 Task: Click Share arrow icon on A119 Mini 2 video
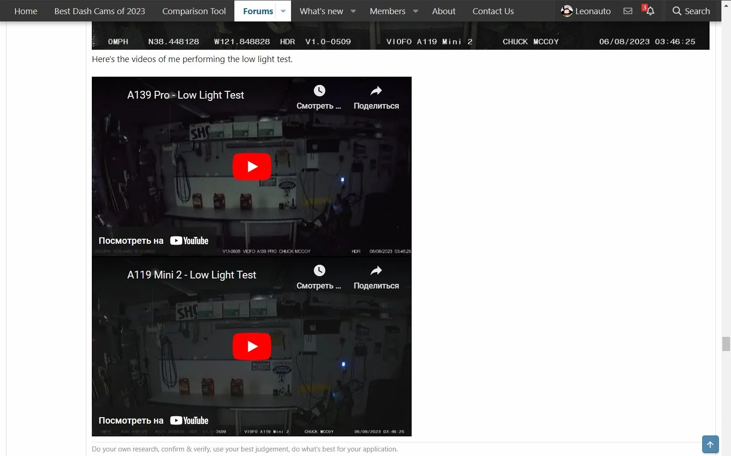coord(376,271)
